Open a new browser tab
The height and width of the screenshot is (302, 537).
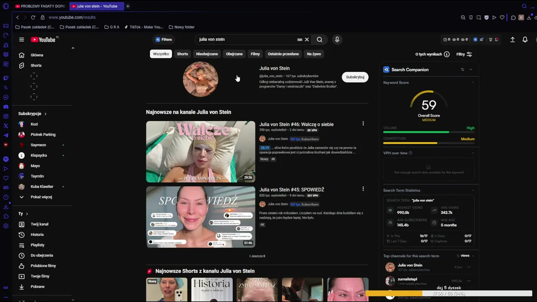point(128,6)
